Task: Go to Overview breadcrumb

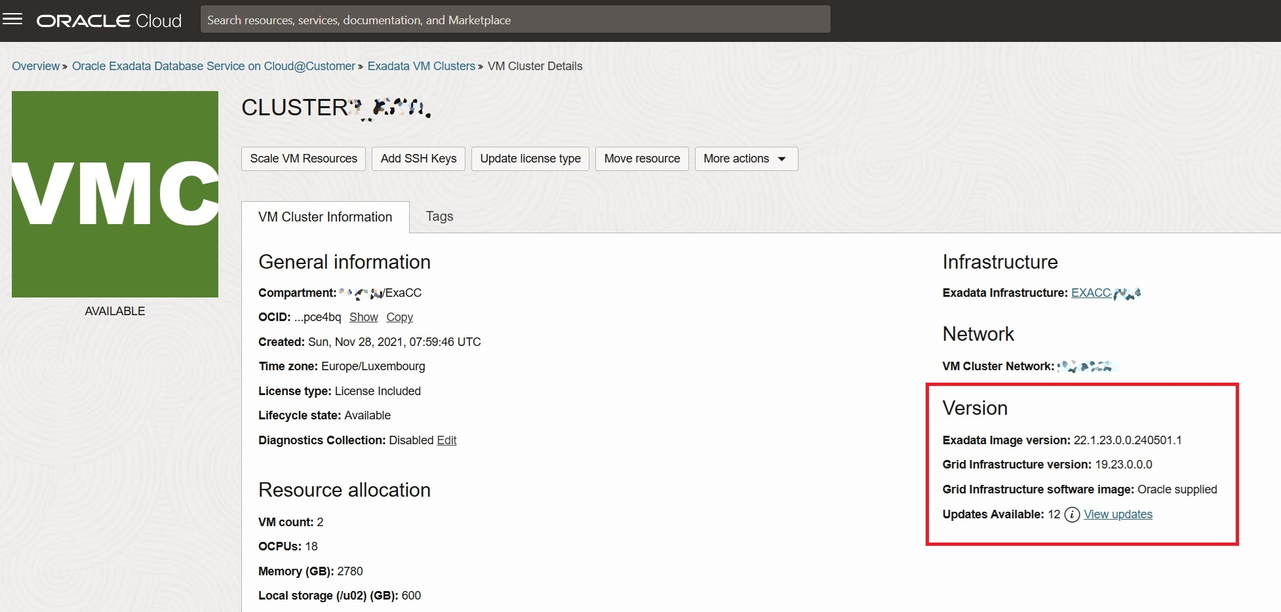Action: 35,66
